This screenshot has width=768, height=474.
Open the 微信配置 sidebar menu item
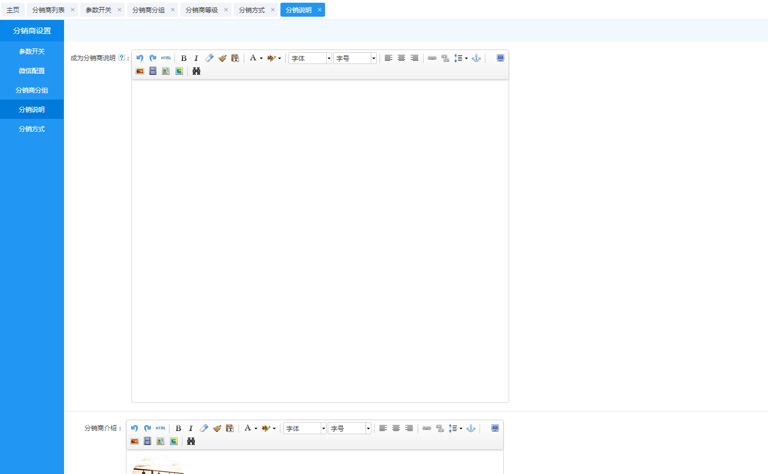[x=32, y=71]
